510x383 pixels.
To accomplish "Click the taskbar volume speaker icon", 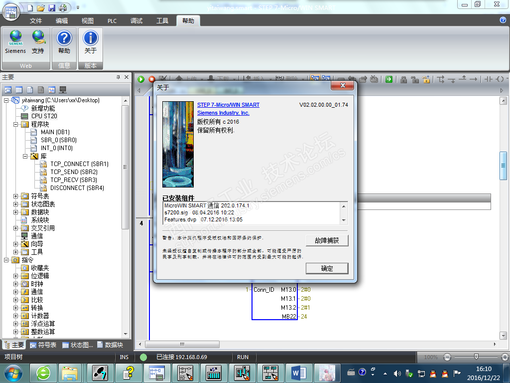I will (397, 374).
